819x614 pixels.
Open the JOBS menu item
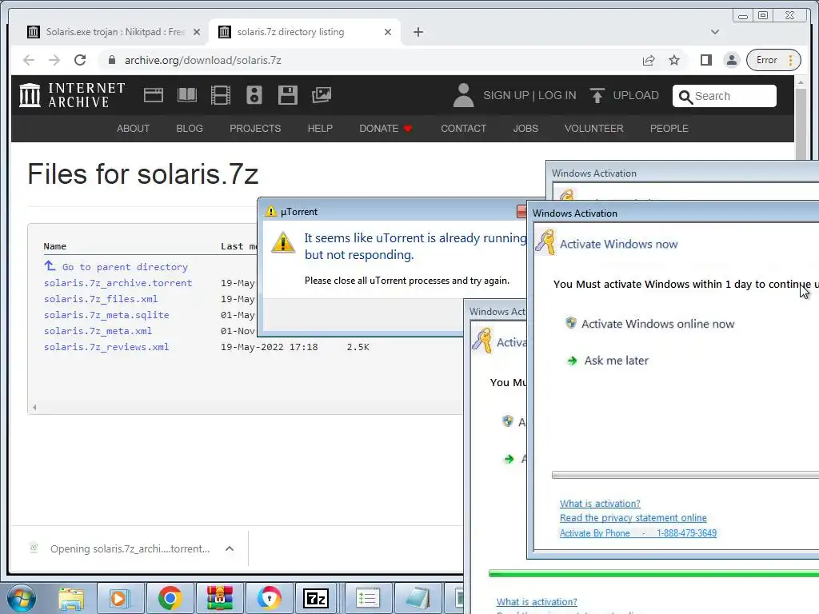tap(525, 129)
